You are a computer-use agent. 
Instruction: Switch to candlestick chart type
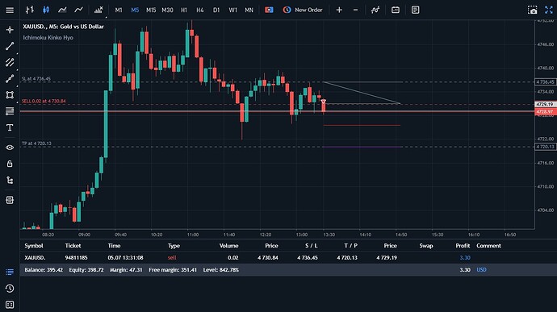46,10
